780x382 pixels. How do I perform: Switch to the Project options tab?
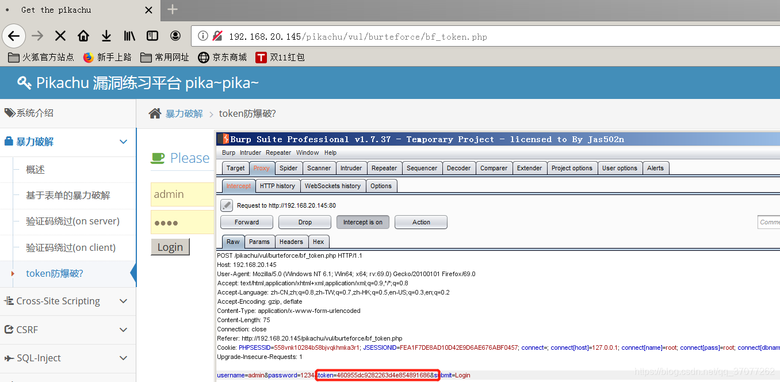click(x=572, y=168)
